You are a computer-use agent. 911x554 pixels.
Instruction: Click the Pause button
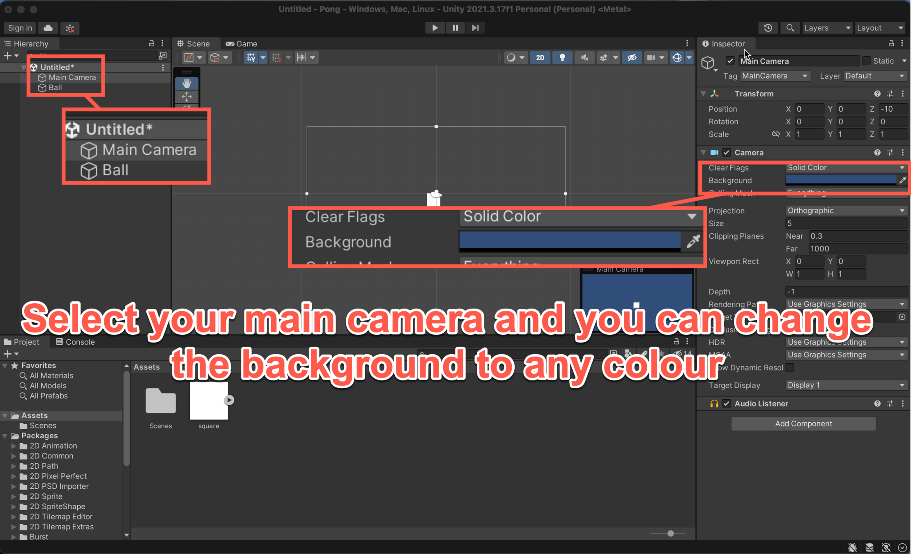point(455,28)
